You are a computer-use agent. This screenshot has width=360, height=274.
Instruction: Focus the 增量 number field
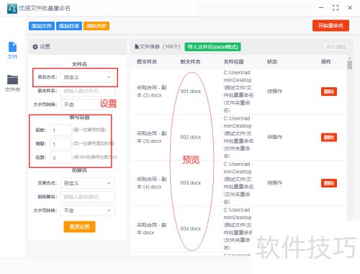pos(60,144)
